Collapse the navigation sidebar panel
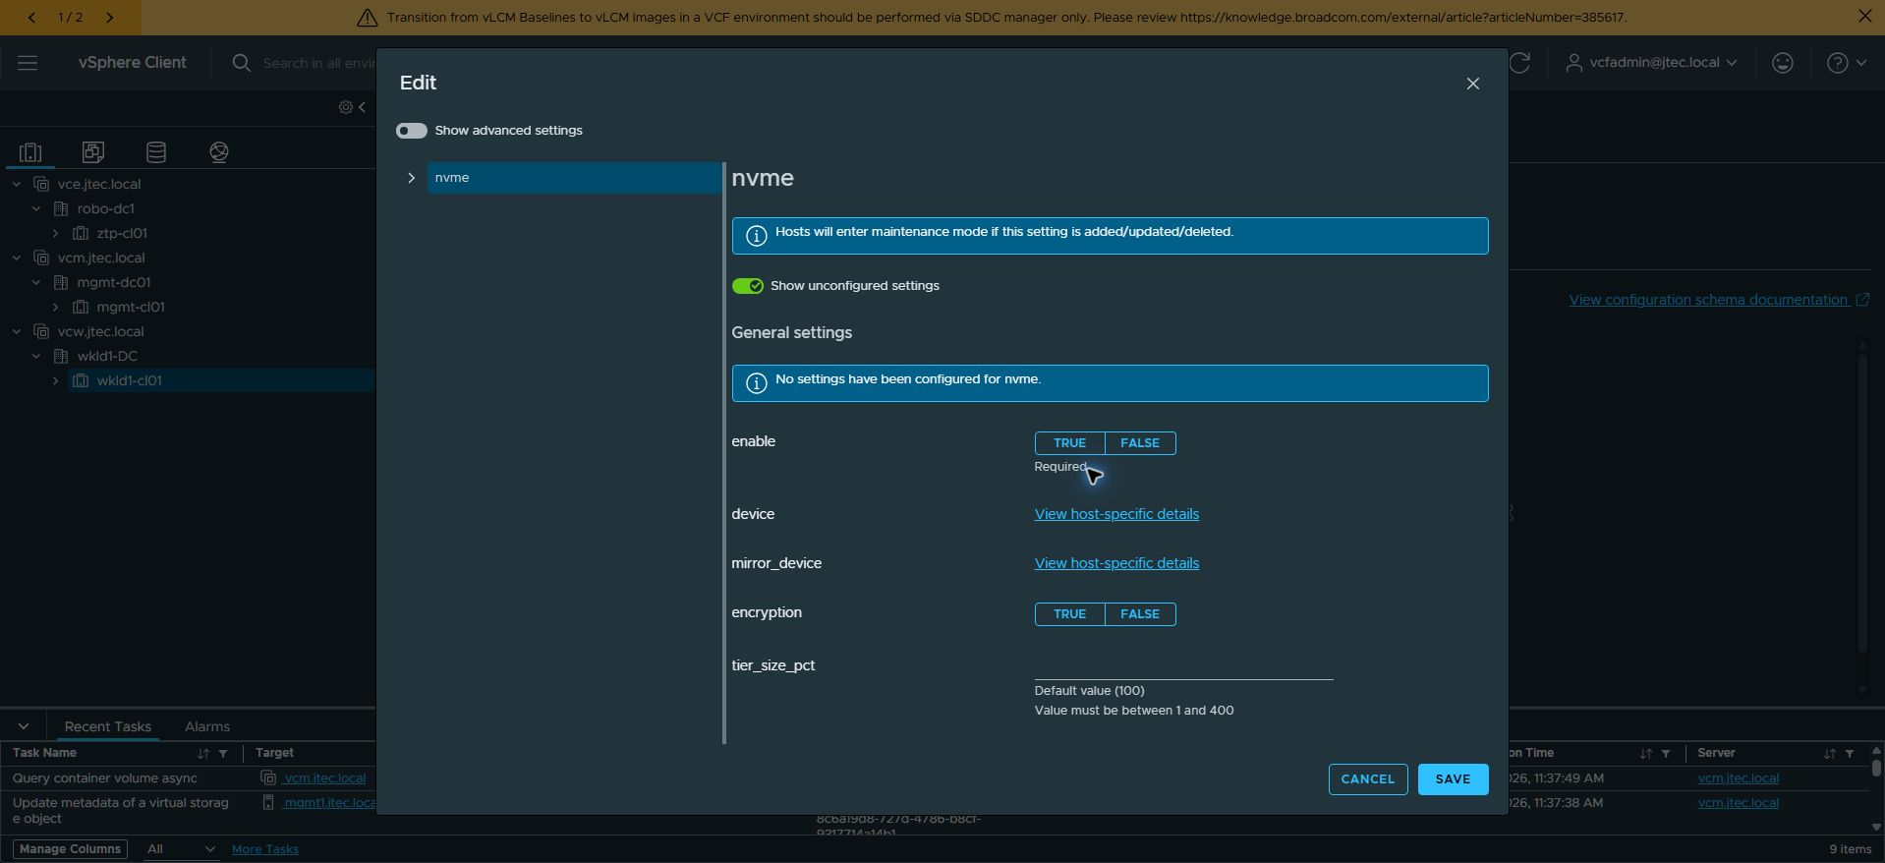The height and width of the screenshot is (863, 1885). click(x=363, y=107)
